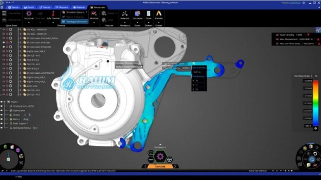Close the optimization popup with X

(x=193, y=64)
